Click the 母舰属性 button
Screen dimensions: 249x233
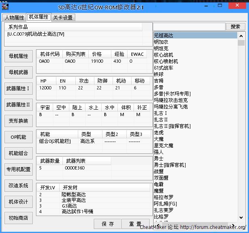19,56
